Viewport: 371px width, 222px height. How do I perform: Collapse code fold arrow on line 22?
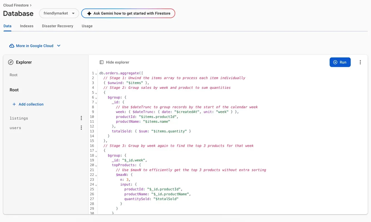pos(96,175)
